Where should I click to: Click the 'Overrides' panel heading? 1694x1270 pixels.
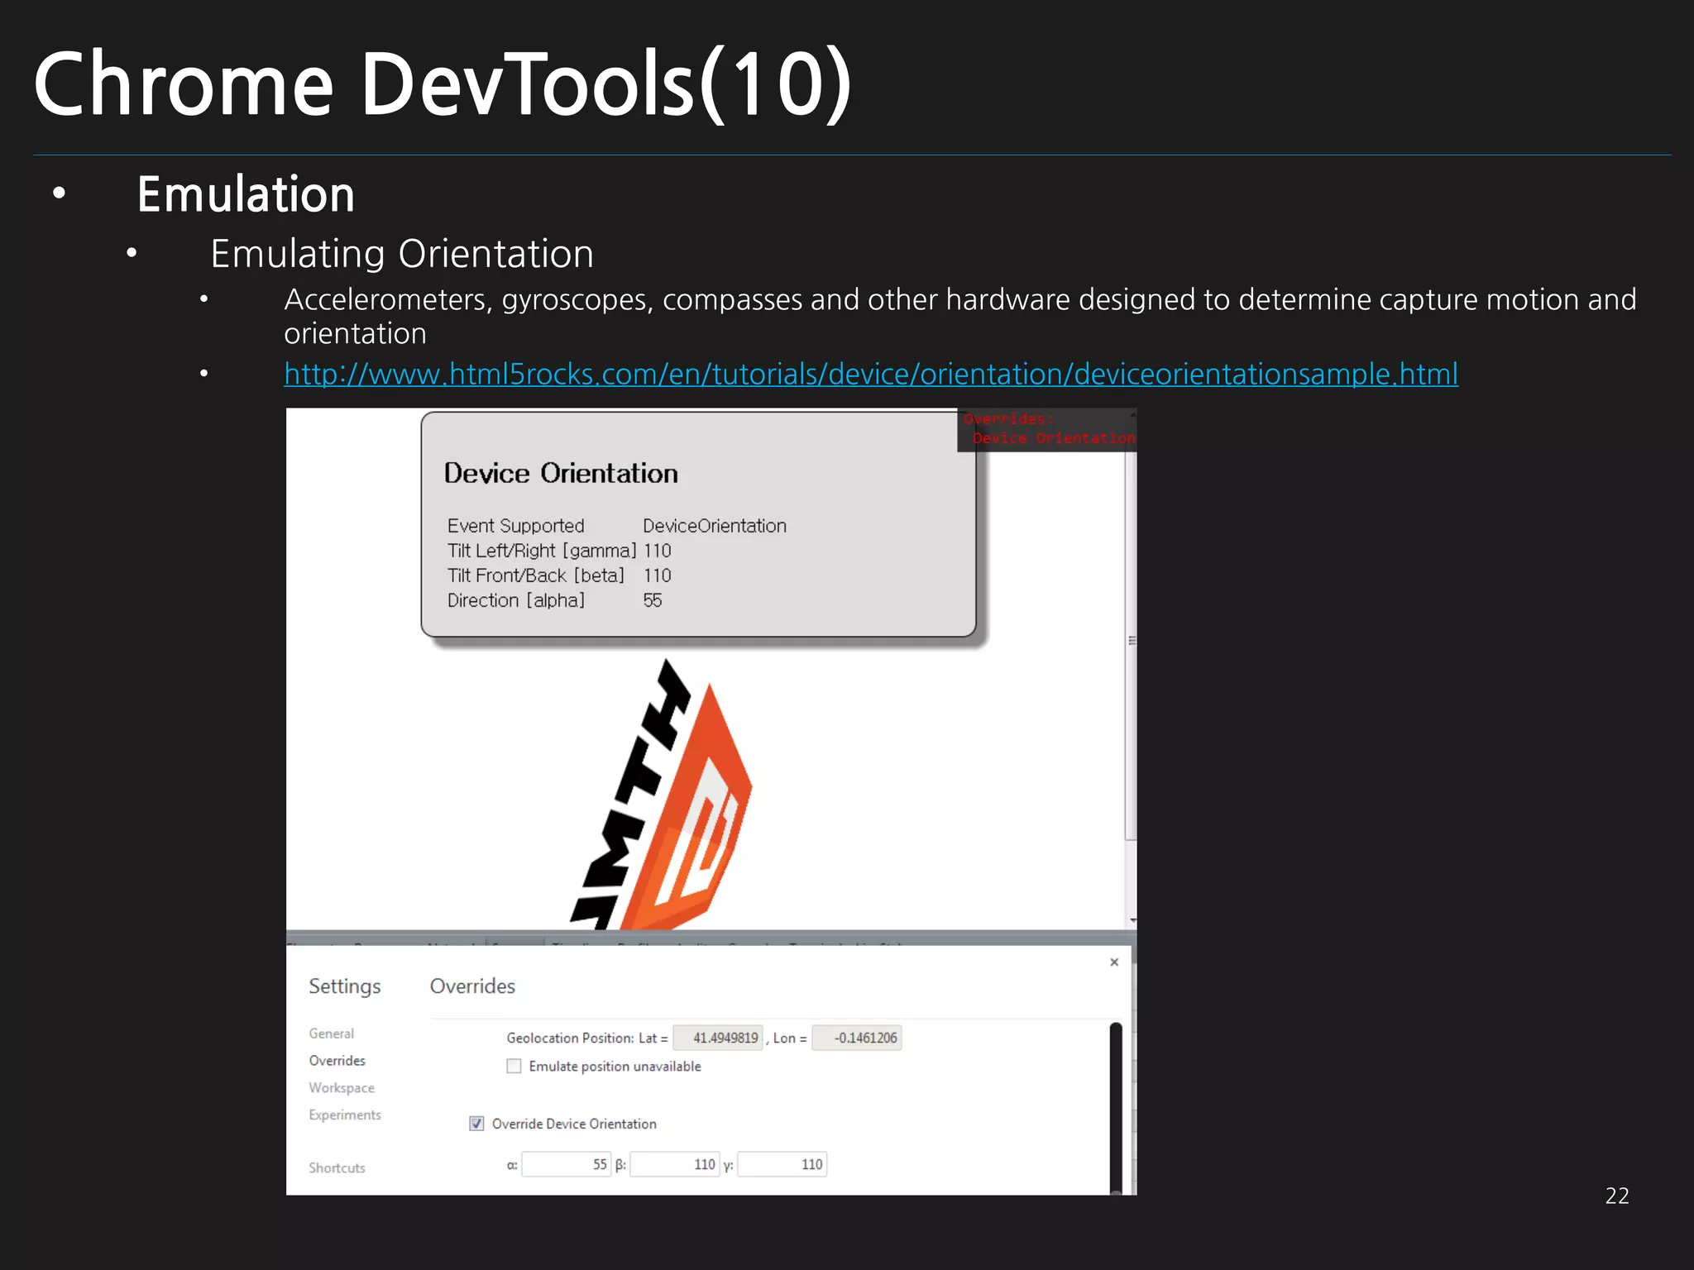[x=472, y=986]
